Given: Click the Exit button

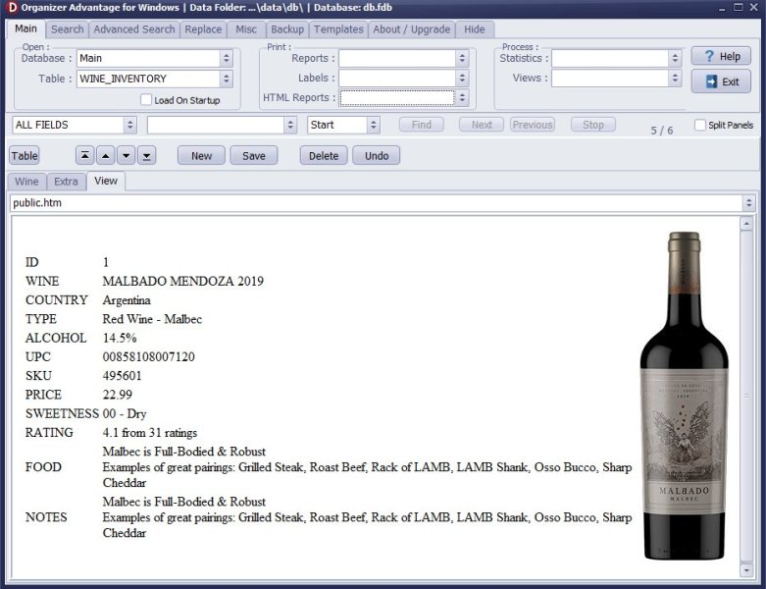Looking at the screenshot, I should [721, 81].
